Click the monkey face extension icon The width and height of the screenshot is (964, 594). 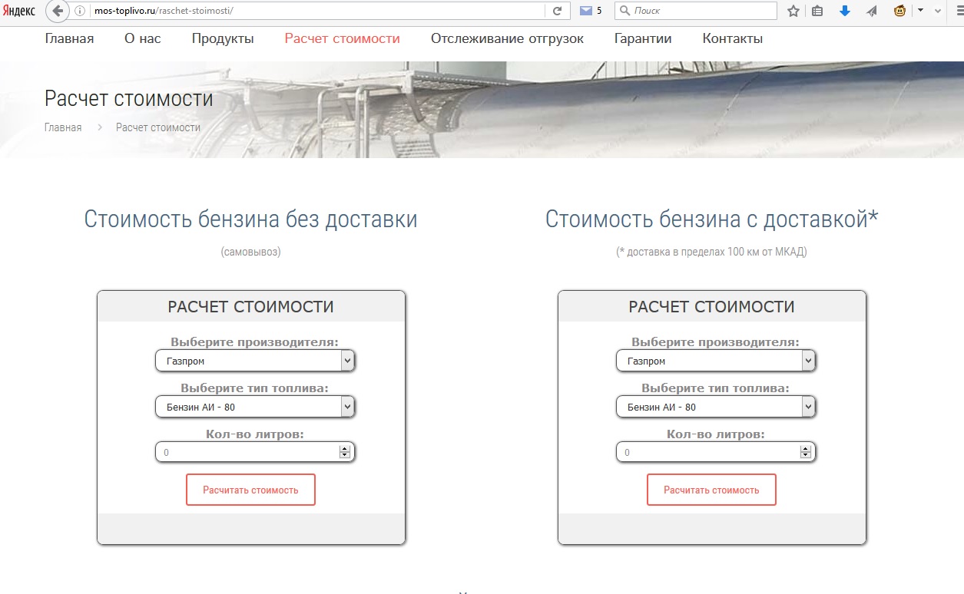pyautogui.click(x=900, y=11)
